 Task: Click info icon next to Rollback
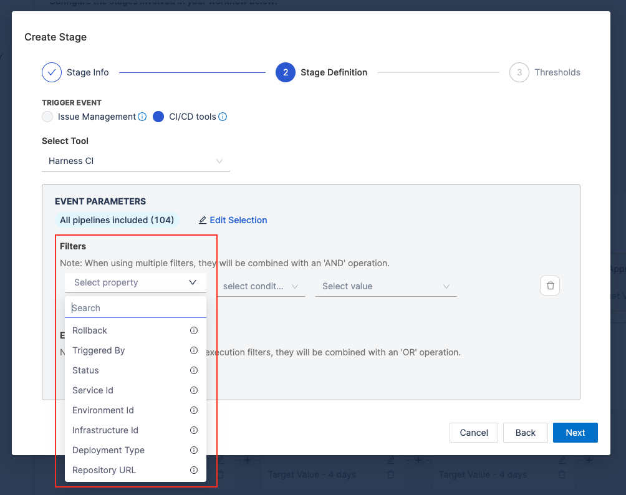(x=194, y=330)
